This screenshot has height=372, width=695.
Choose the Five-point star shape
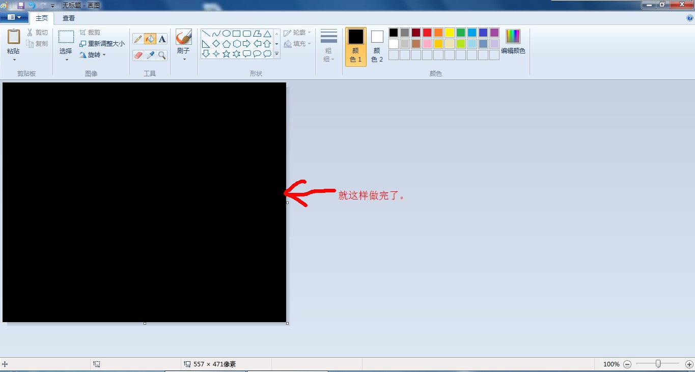tap(227, 53)
